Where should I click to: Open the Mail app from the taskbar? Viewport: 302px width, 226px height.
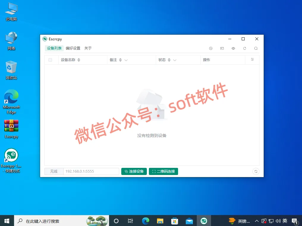(189, 221)
